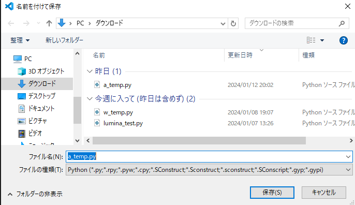Click date 2024/01/12 20:02
This screenshot has width=355, height=205.
[250, 85]
